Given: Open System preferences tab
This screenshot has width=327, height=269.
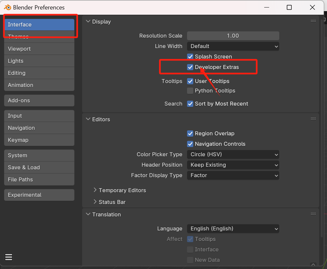Looking at the screenshot, I should point(39,156).
